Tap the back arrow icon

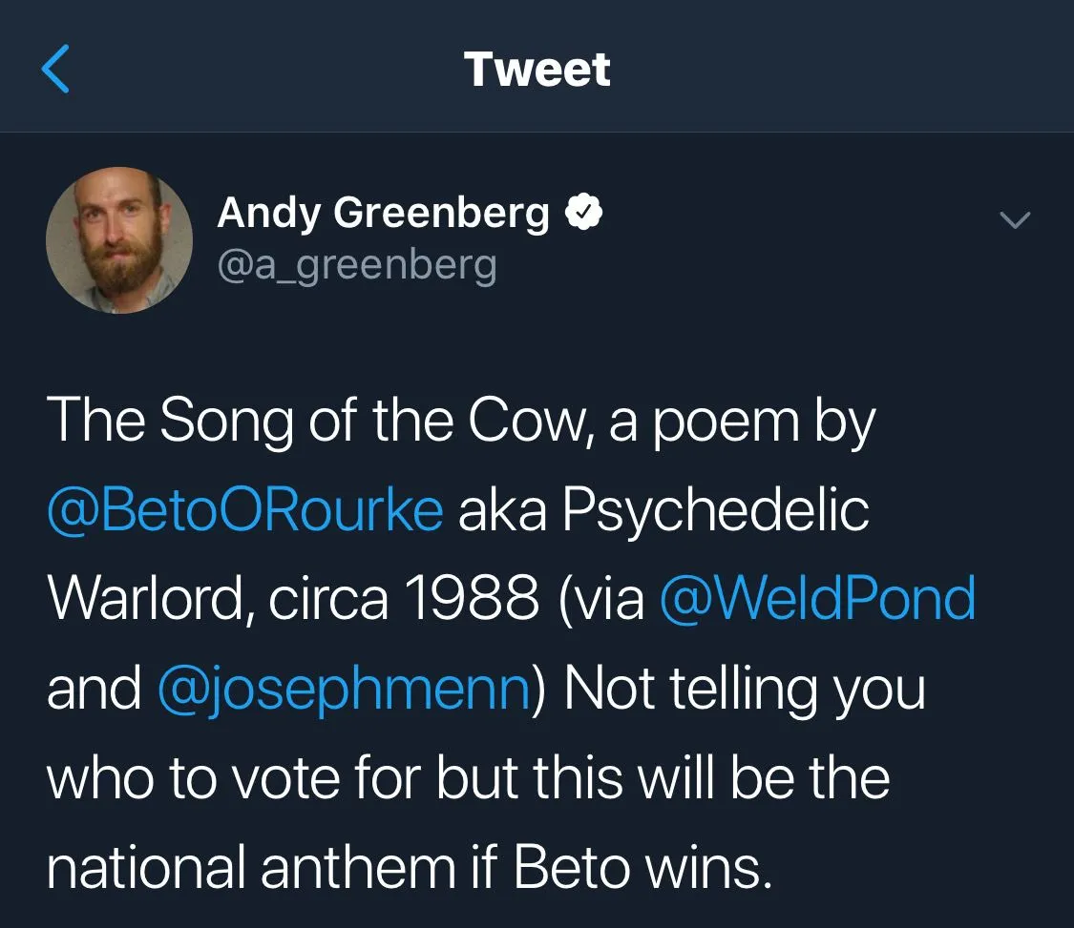[x=56, y=71]
